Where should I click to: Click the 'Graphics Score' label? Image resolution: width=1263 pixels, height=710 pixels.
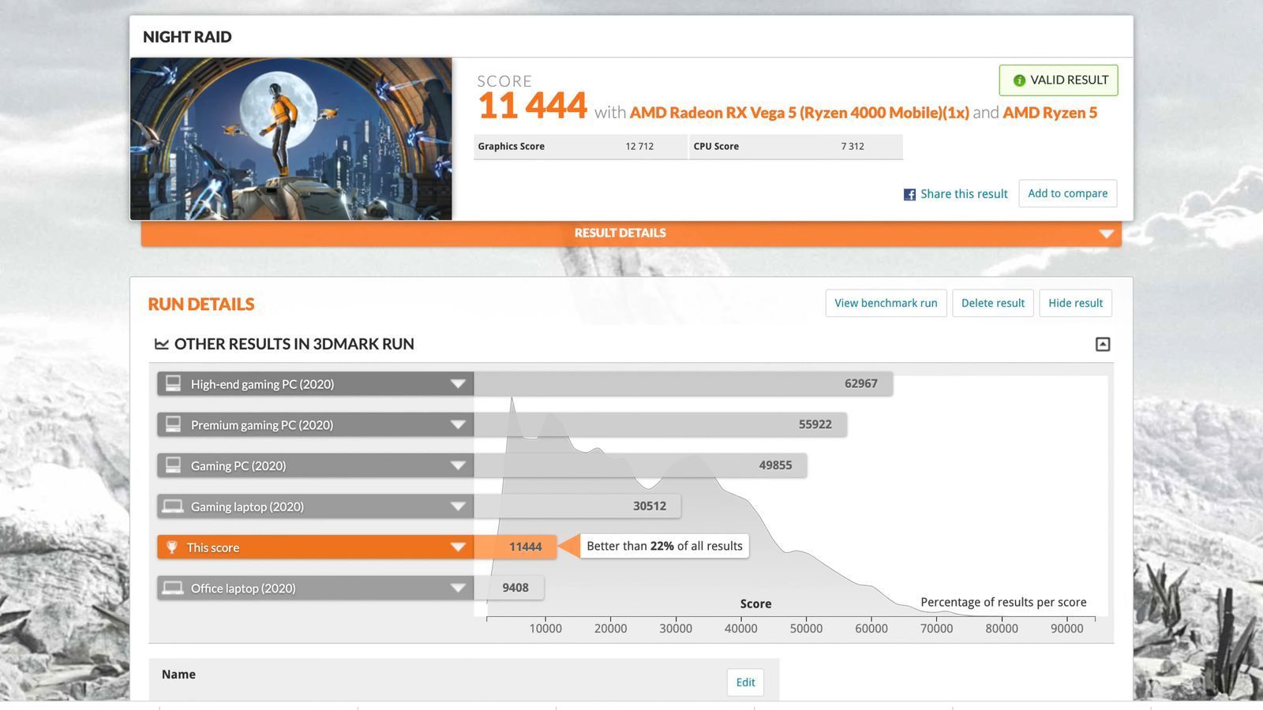pyautogui.click(x=511, y=147)
